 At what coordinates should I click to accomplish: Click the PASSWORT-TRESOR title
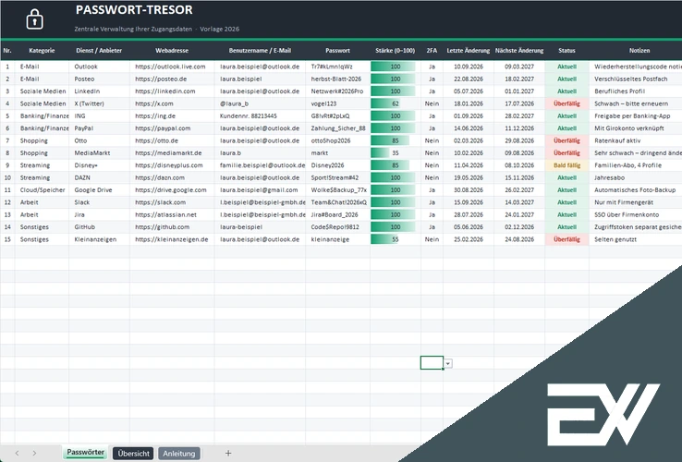134,9
